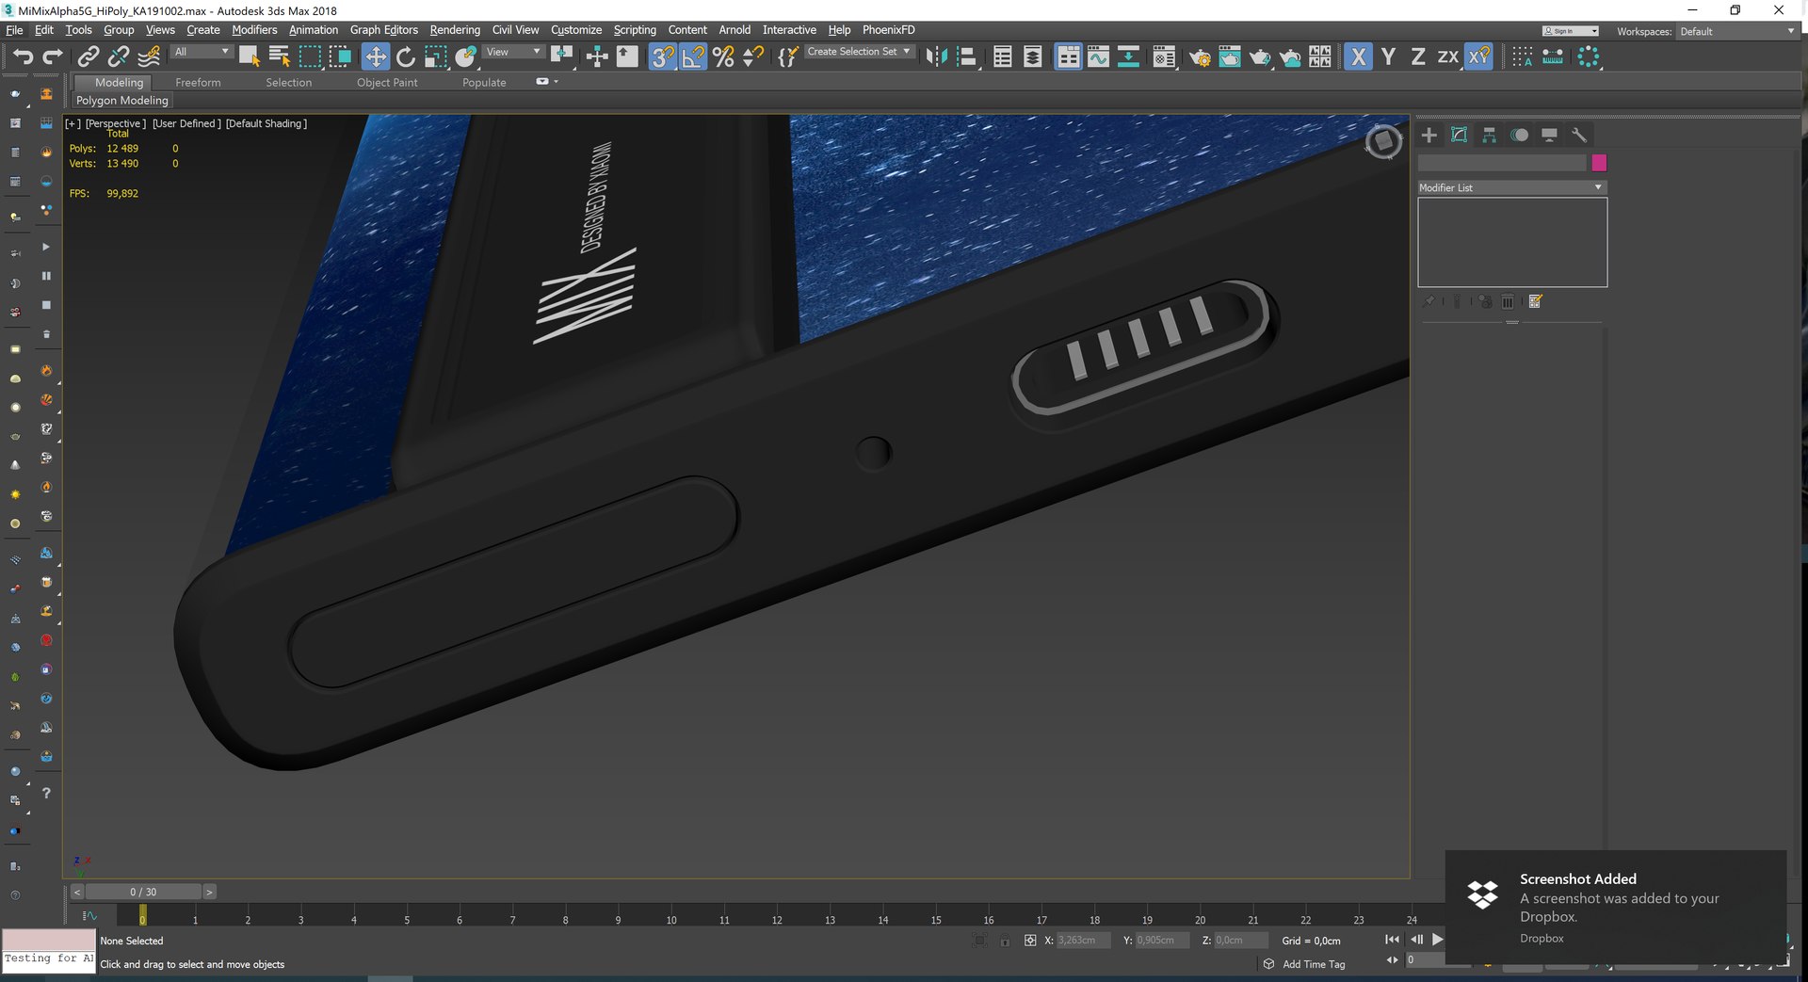Open the Scripting menu

[635, 30]
